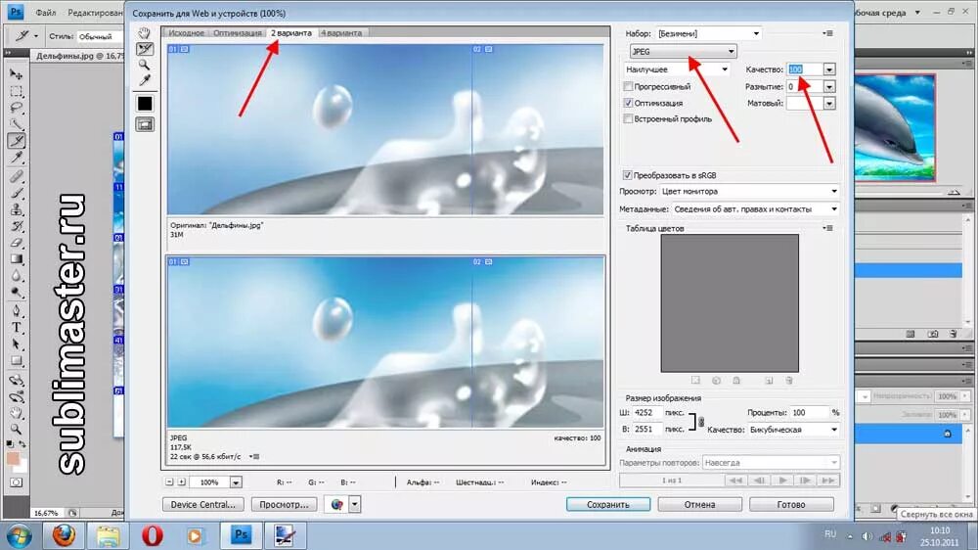Select the Type tool
978x550 pixels.
tap(17, 327)
